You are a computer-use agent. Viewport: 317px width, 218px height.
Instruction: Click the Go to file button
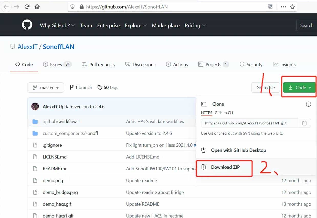pyautogui.click(x=266, y=88)
